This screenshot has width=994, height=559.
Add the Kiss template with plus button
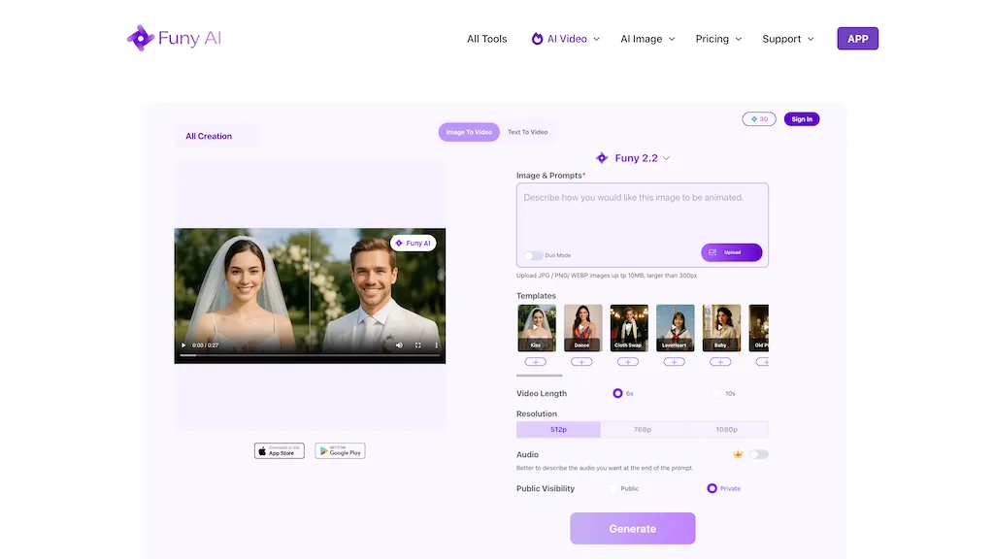point(536,362)
